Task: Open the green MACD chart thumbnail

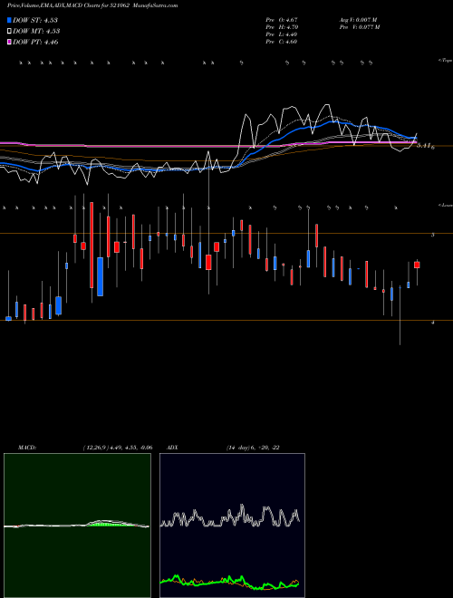Action: pyautogui.click(x=77, y=526)
